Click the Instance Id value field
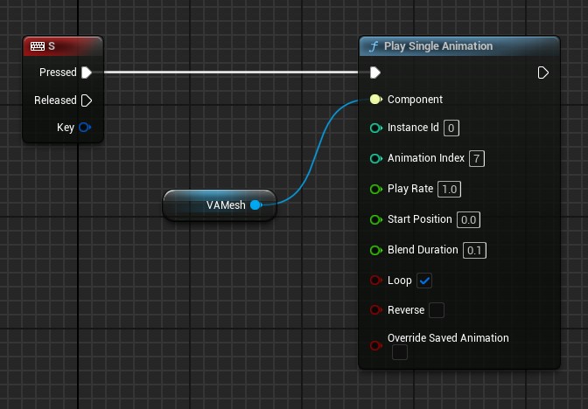The image size is (588, 409). coord(451,128)
